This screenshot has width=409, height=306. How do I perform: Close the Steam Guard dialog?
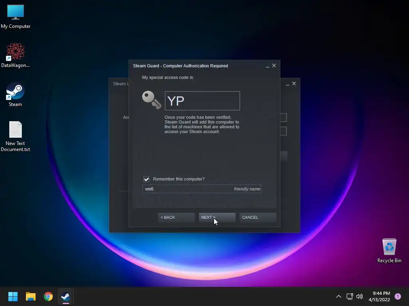click(274, 66)
